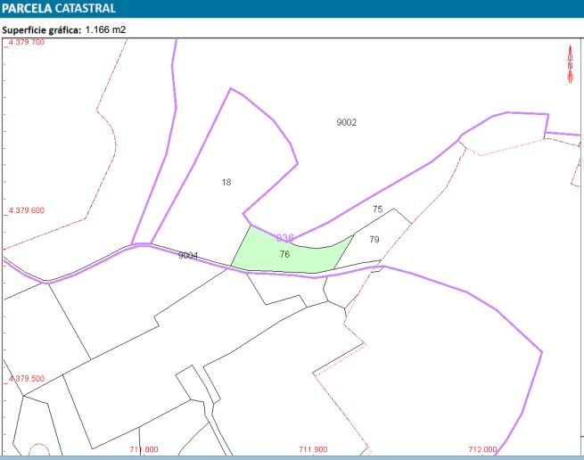Viewport: 584px width, 460px height.
Task: Click the 712.000 X-coordinate label
Action: pos(482,449)
